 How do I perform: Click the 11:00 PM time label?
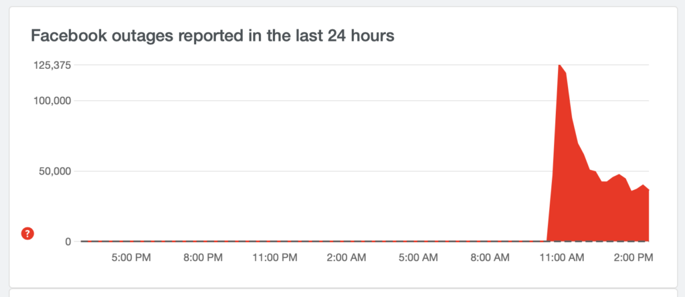tap(275, 256)
